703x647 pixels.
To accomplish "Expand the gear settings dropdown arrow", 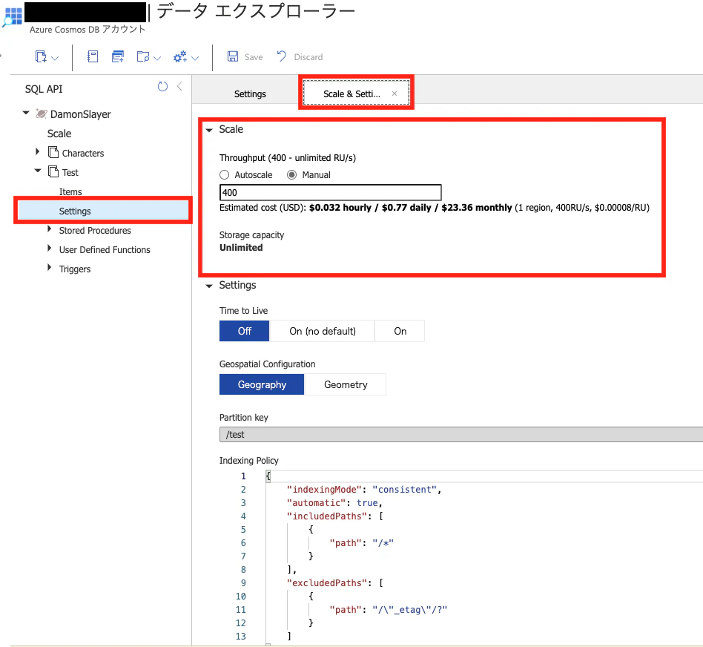I will click(x=195, y=58).
